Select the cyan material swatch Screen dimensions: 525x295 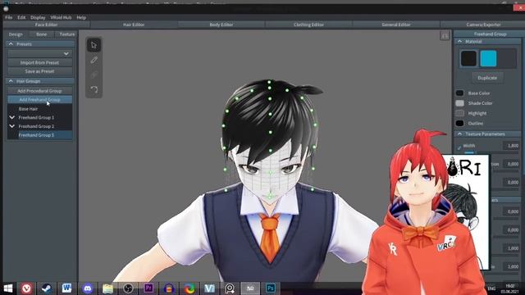[x=489, y=58]
